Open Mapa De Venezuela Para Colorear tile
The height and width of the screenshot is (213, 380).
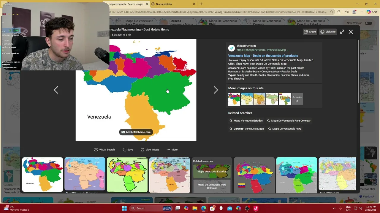(x=212, y=186)
